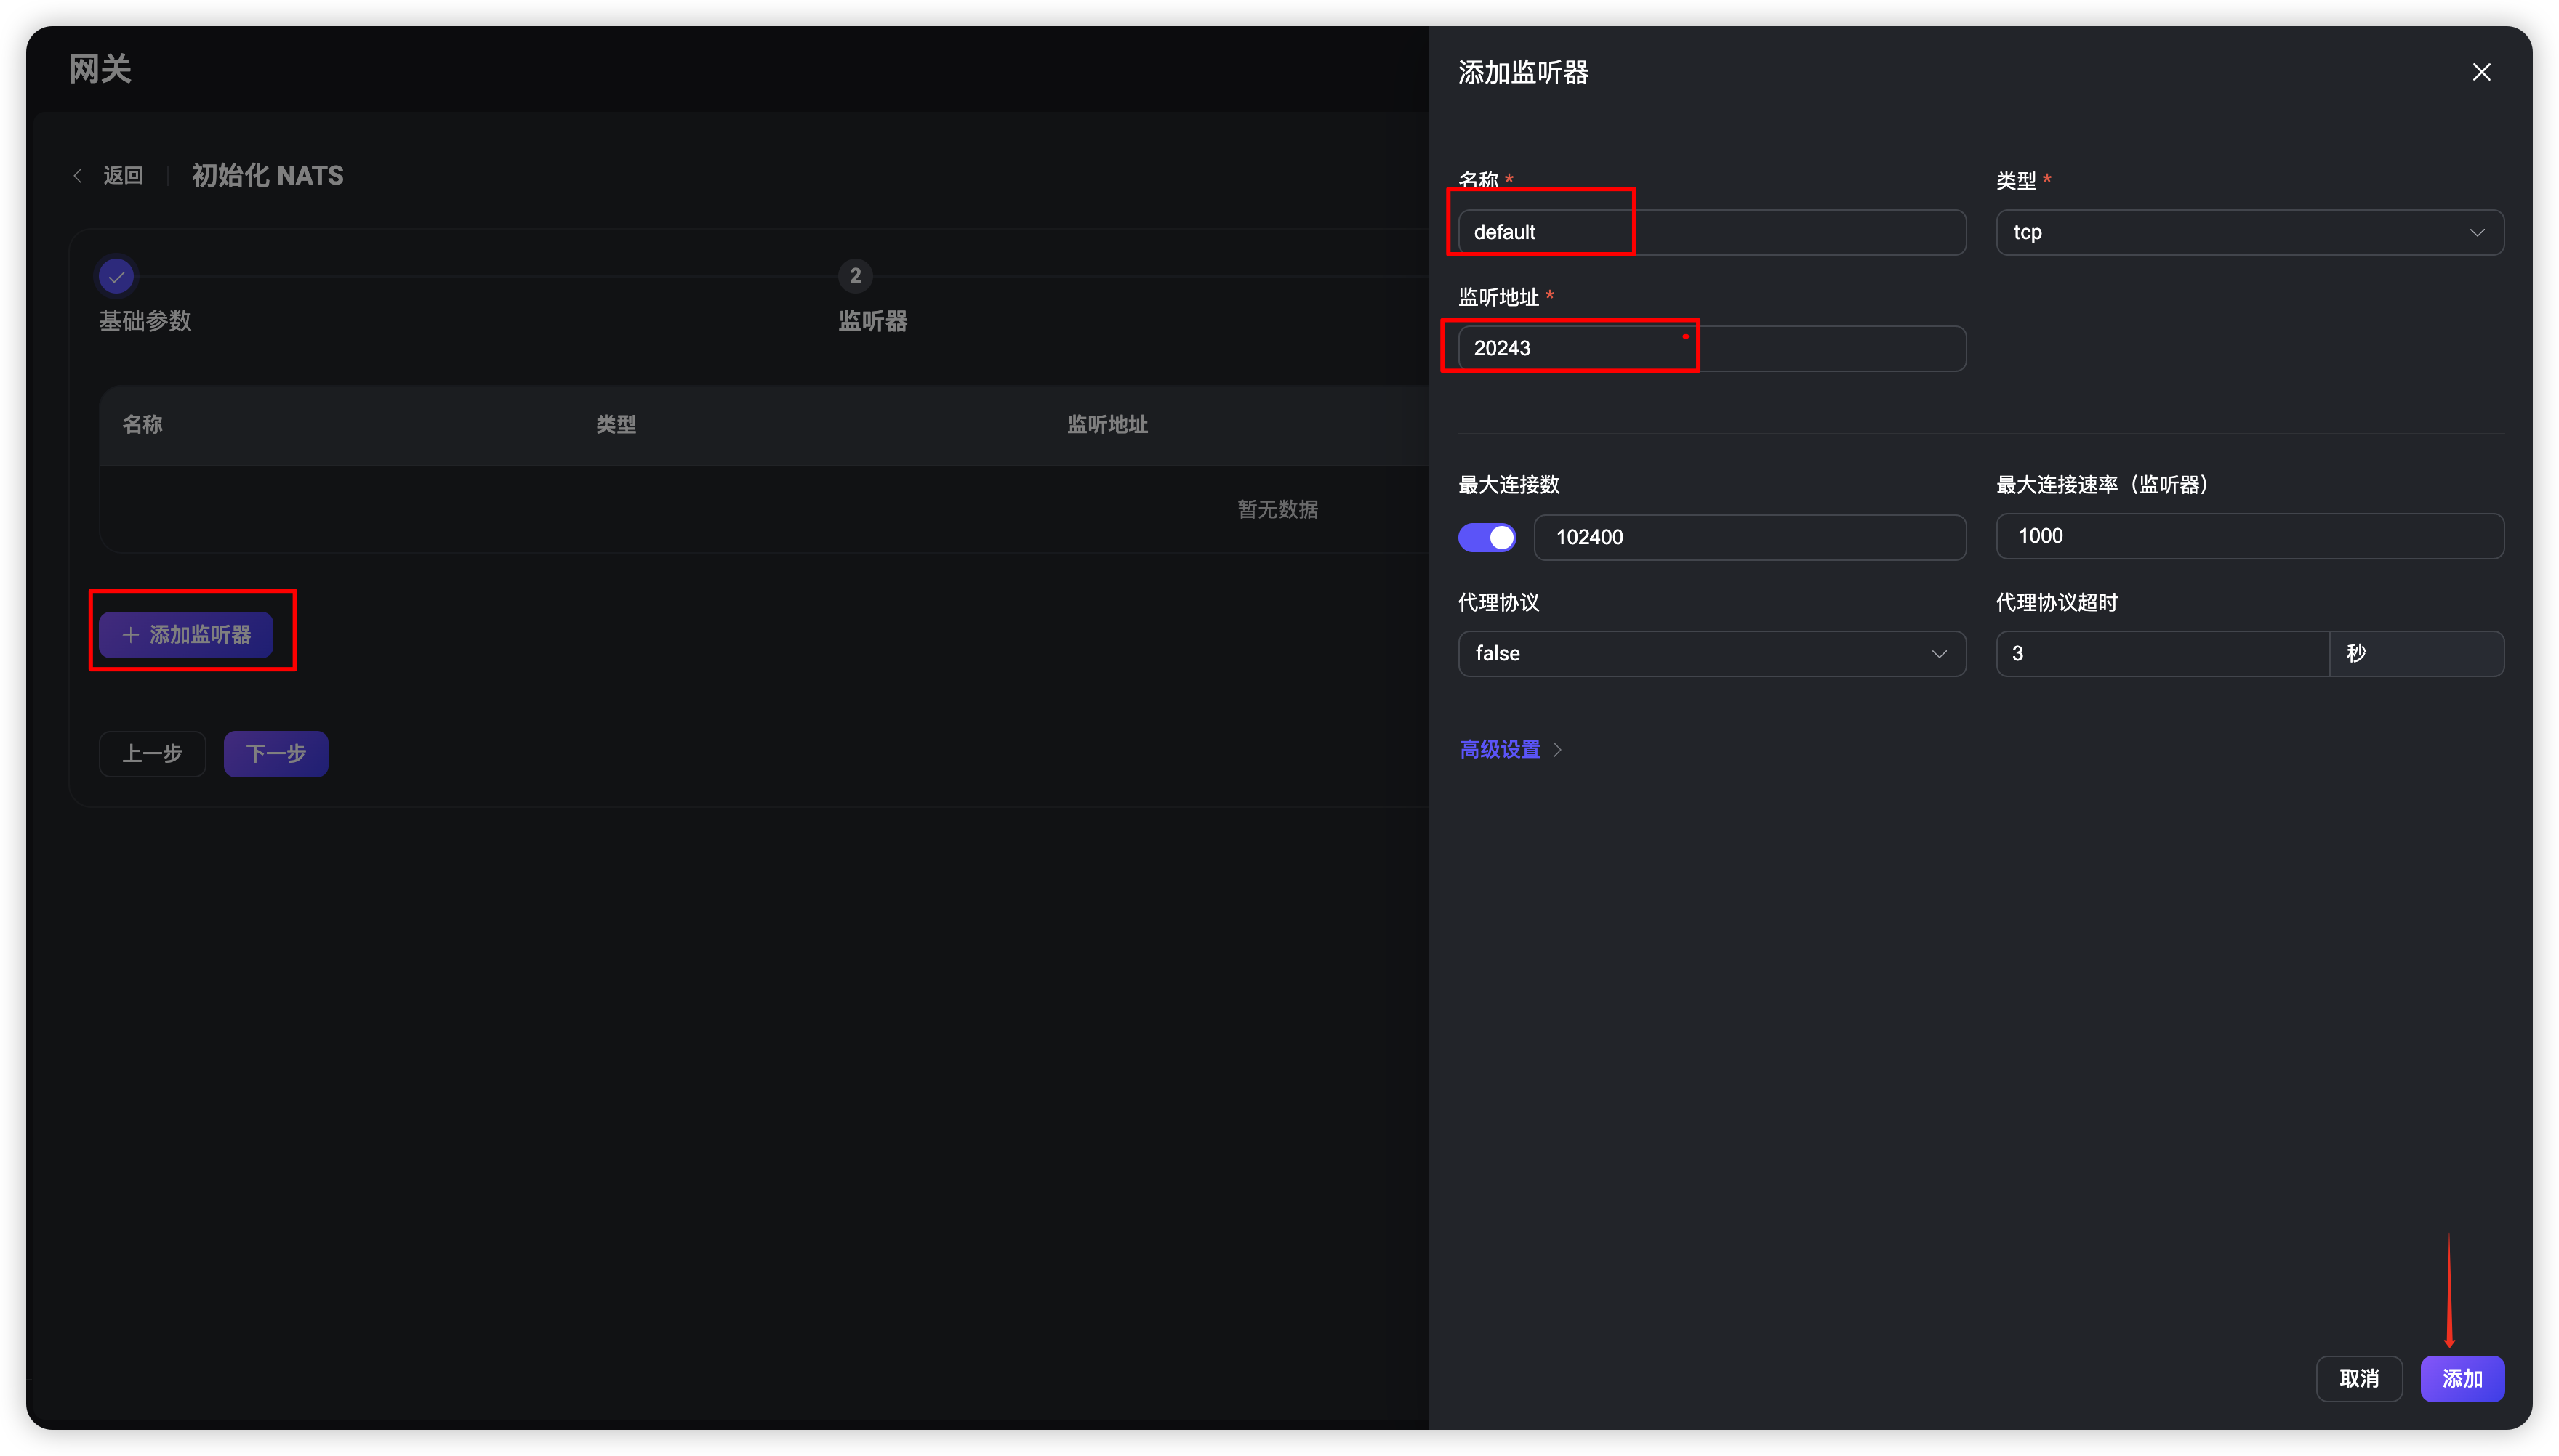
Task: Click the 暂无数据 empty table text
Action: point(1277,509)
